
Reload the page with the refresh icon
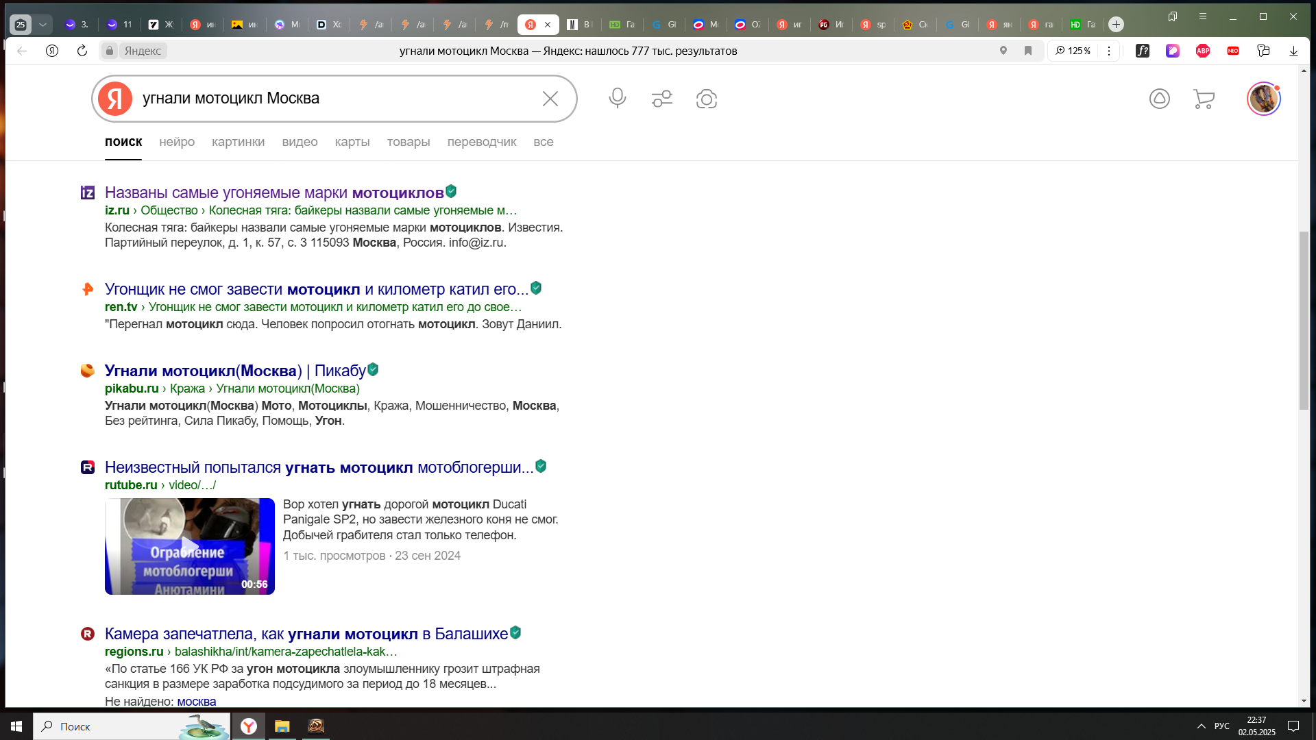82,51
